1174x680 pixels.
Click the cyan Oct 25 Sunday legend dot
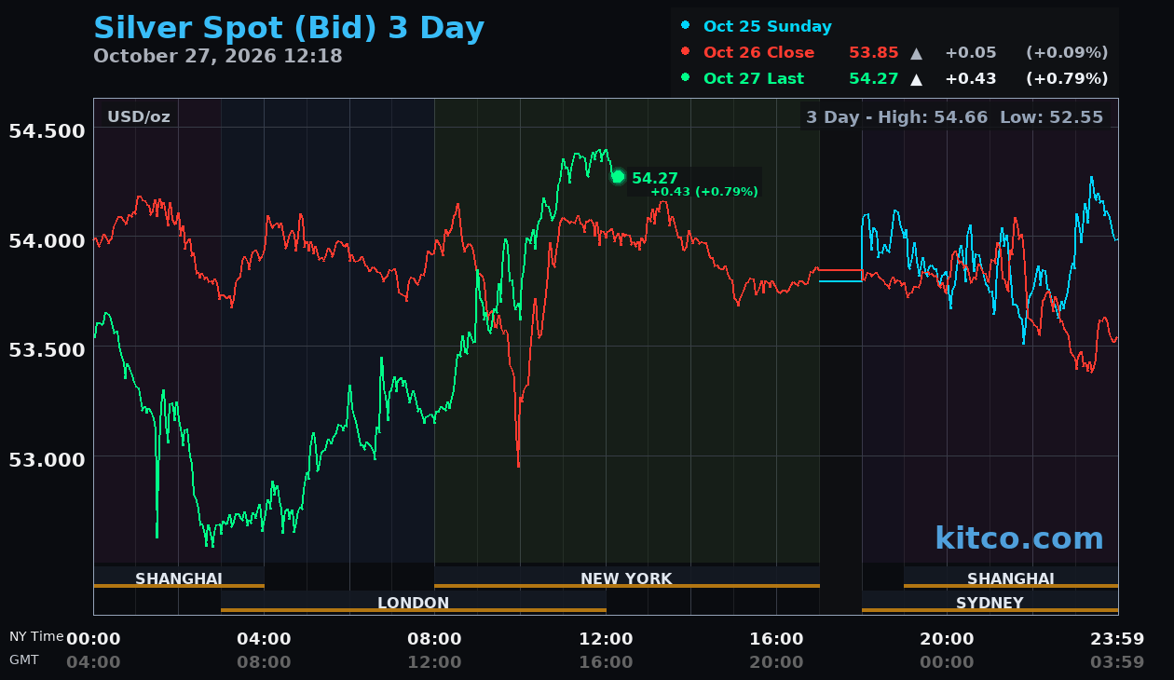pyautogui.click(x=686, y=25)
